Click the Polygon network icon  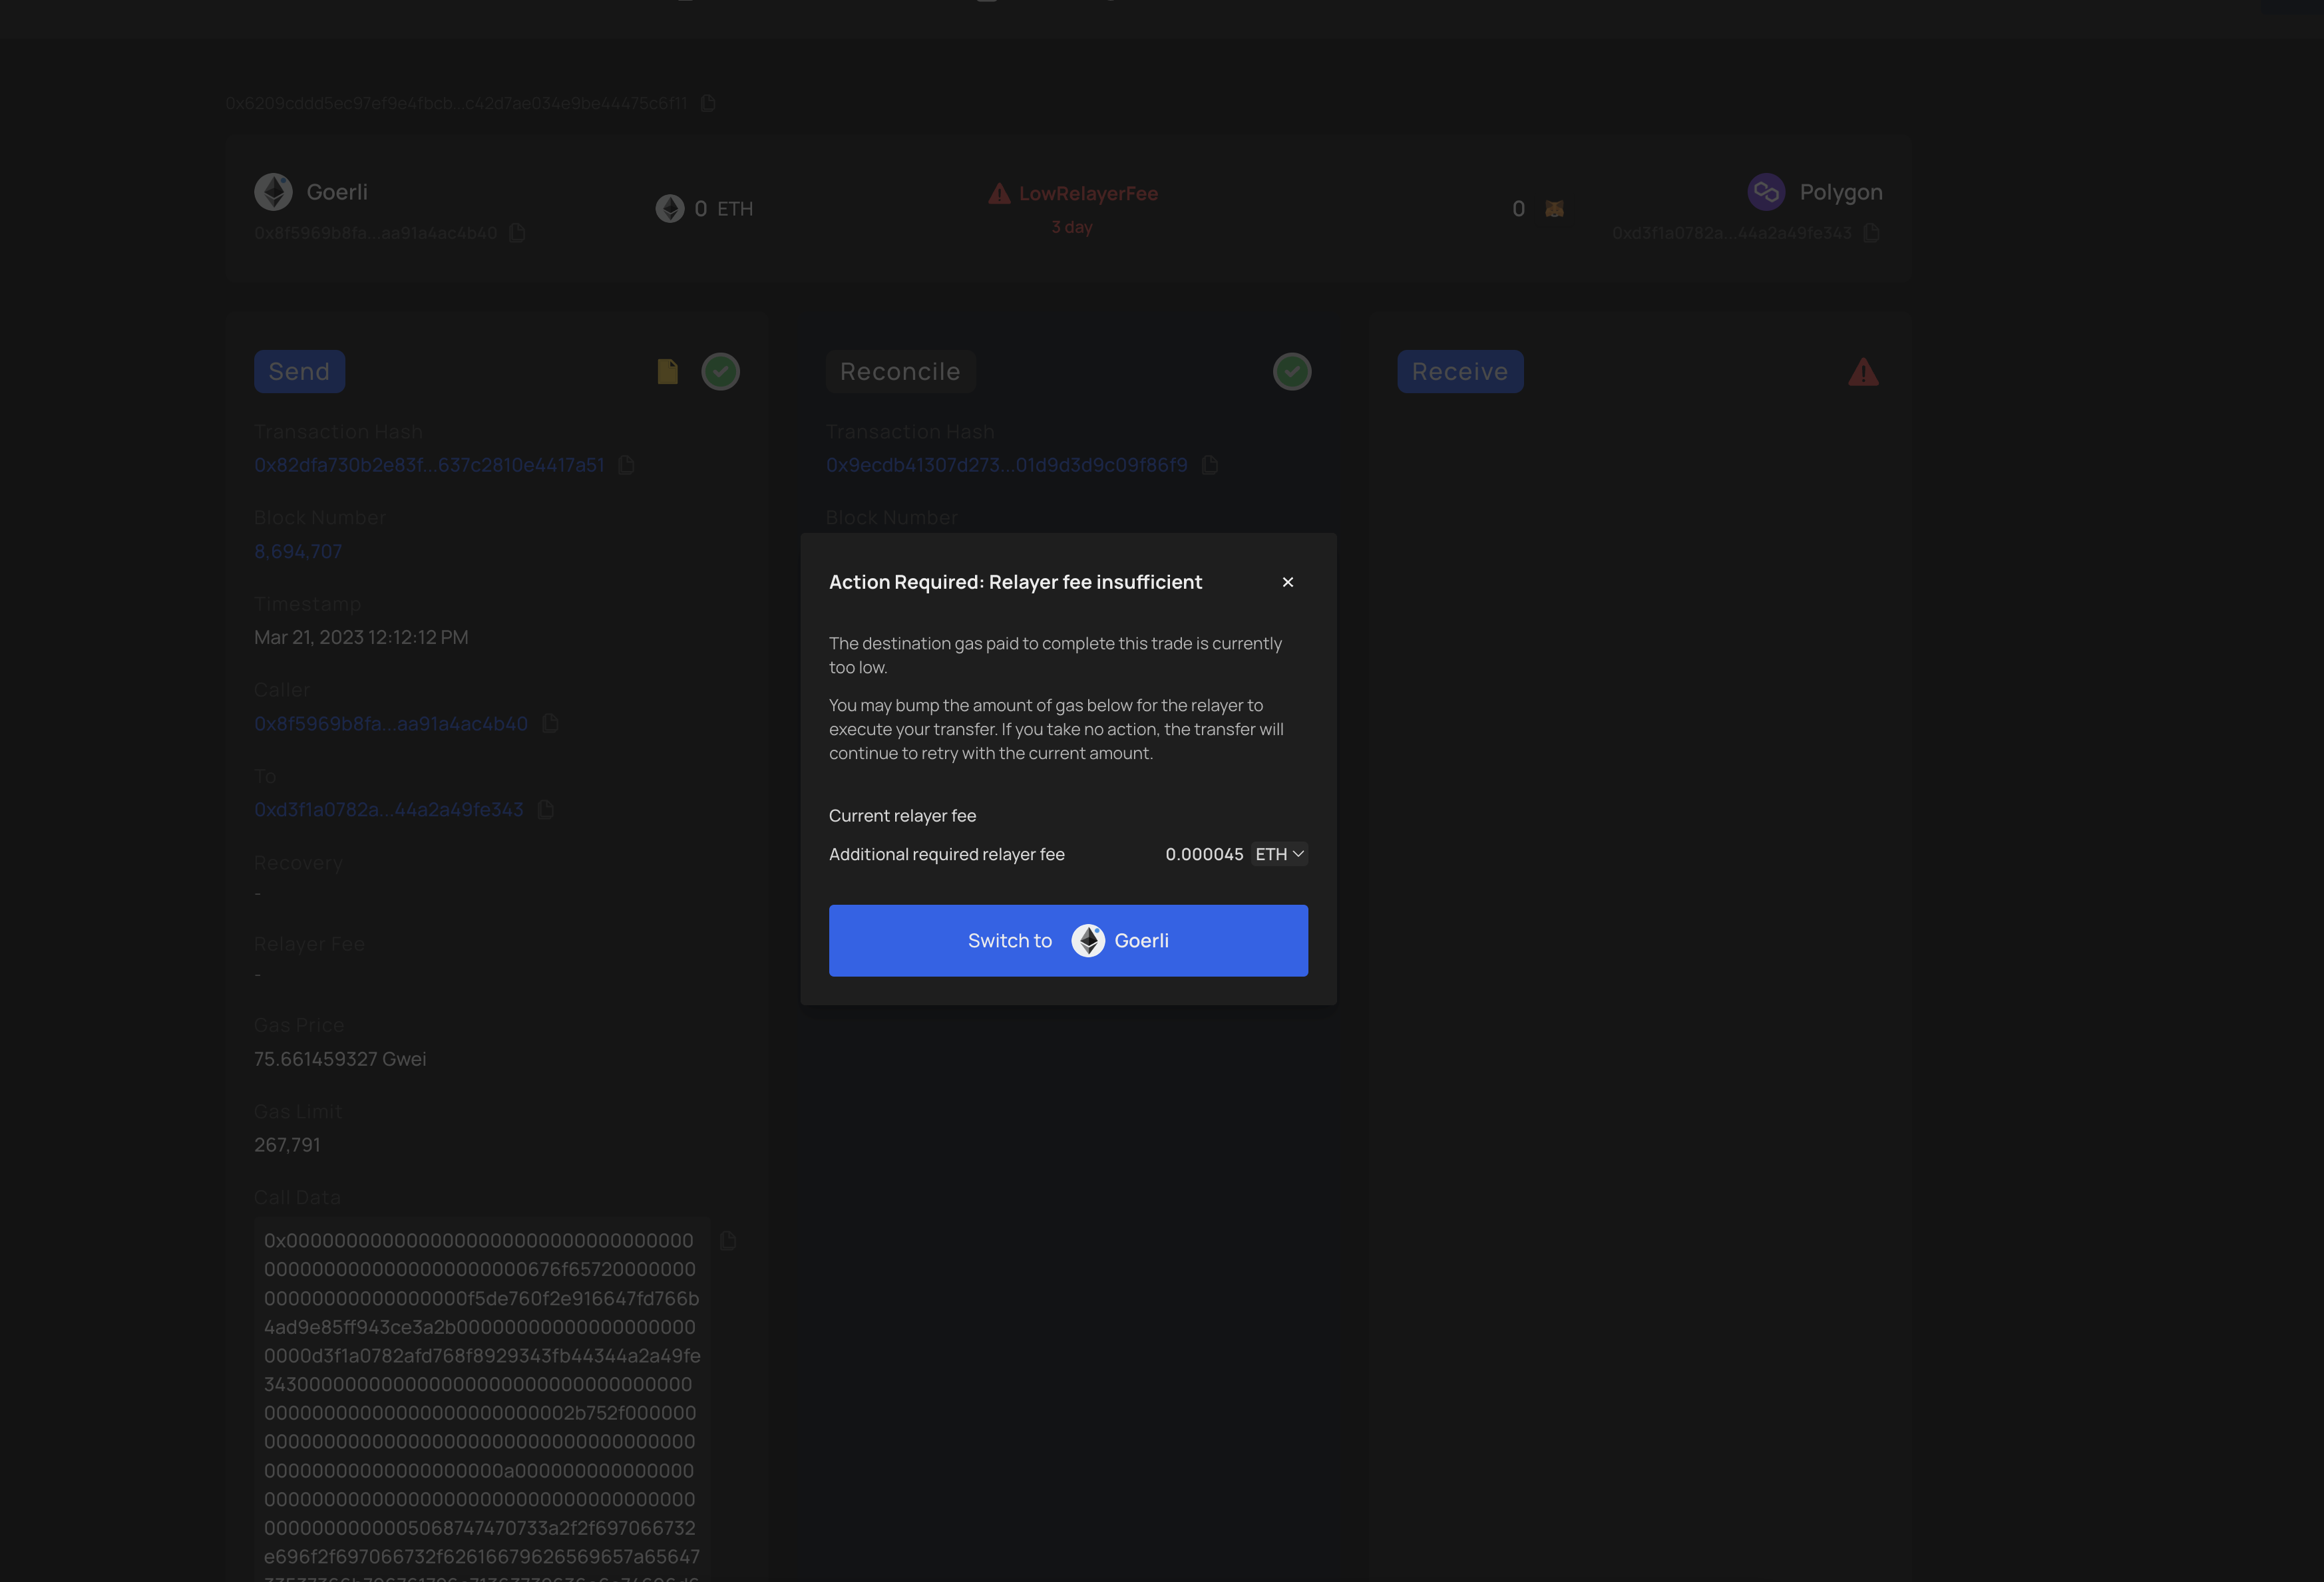(x=1766, y=191)
